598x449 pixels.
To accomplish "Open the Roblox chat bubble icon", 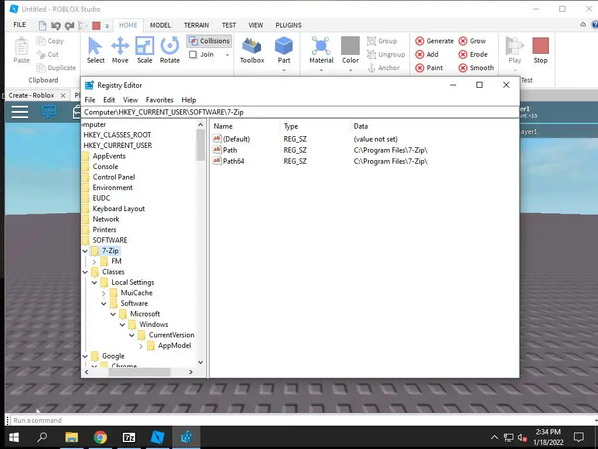I will (49, 112).
